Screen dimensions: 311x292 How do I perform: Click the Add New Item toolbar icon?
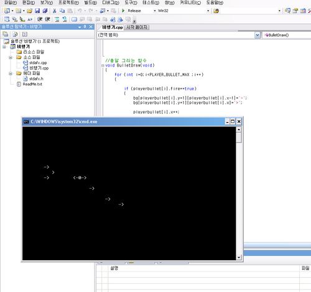pyautogui.click(x=19, y=11)
